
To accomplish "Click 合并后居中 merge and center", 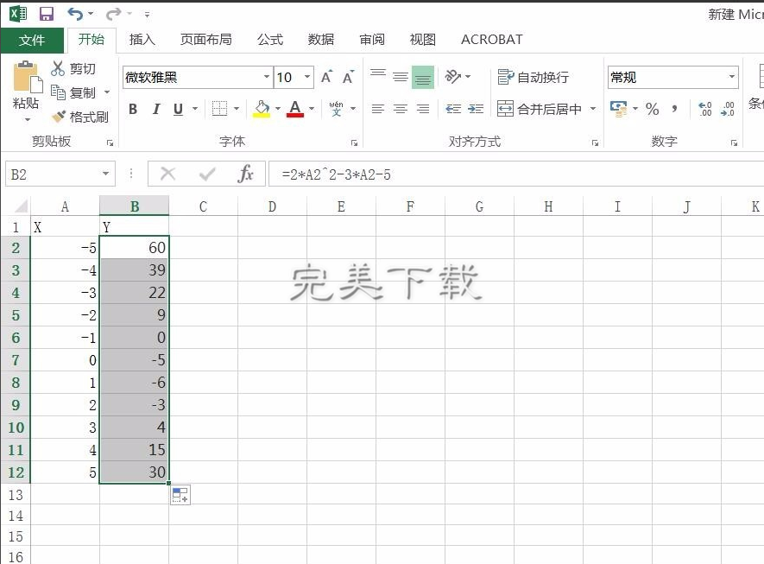I will (x=540, y=109).
